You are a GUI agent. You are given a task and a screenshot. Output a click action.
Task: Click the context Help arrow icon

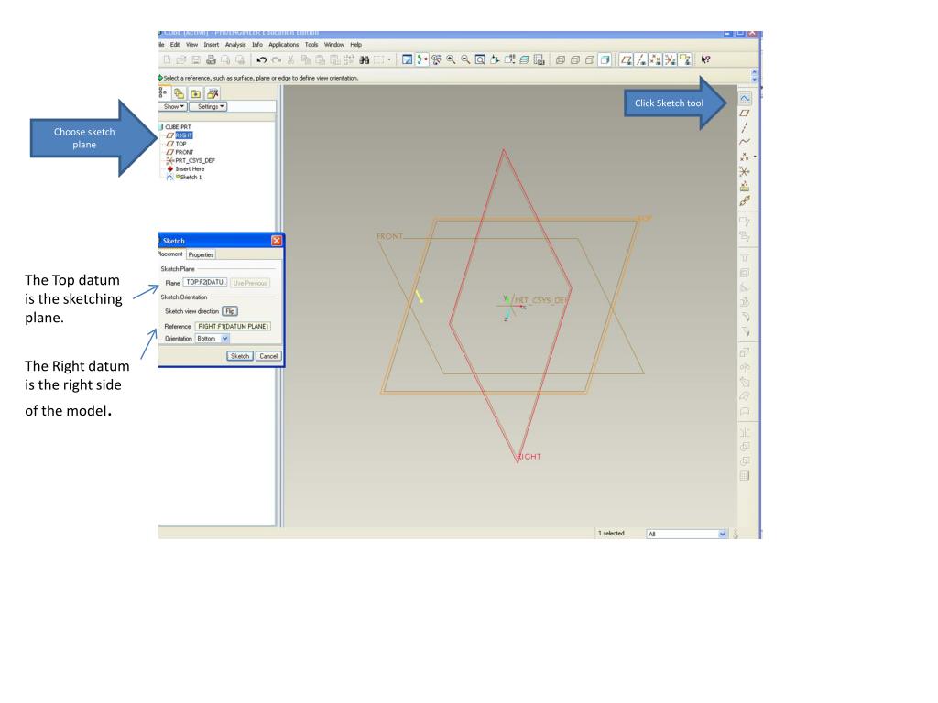coord(706,59)
